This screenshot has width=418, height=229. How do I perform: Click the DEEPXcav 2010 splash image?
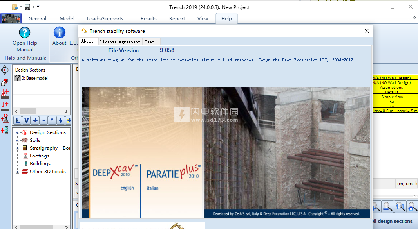click(x=115, y=172)
